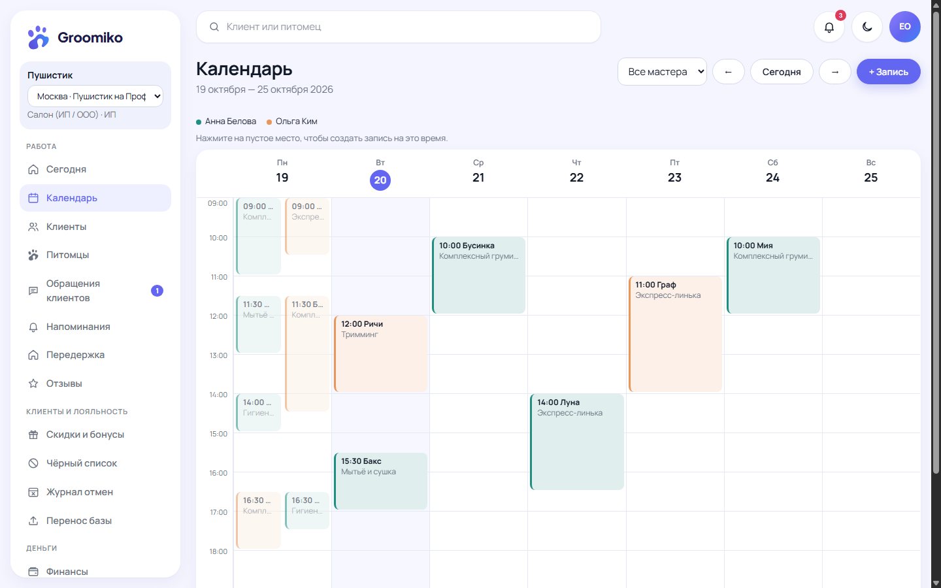Image resolution: width=941 pixels, height=588 pixels.
Task: Click the Перенос базы upload icon
Action: pyautogui.click(x=33, y=521)
